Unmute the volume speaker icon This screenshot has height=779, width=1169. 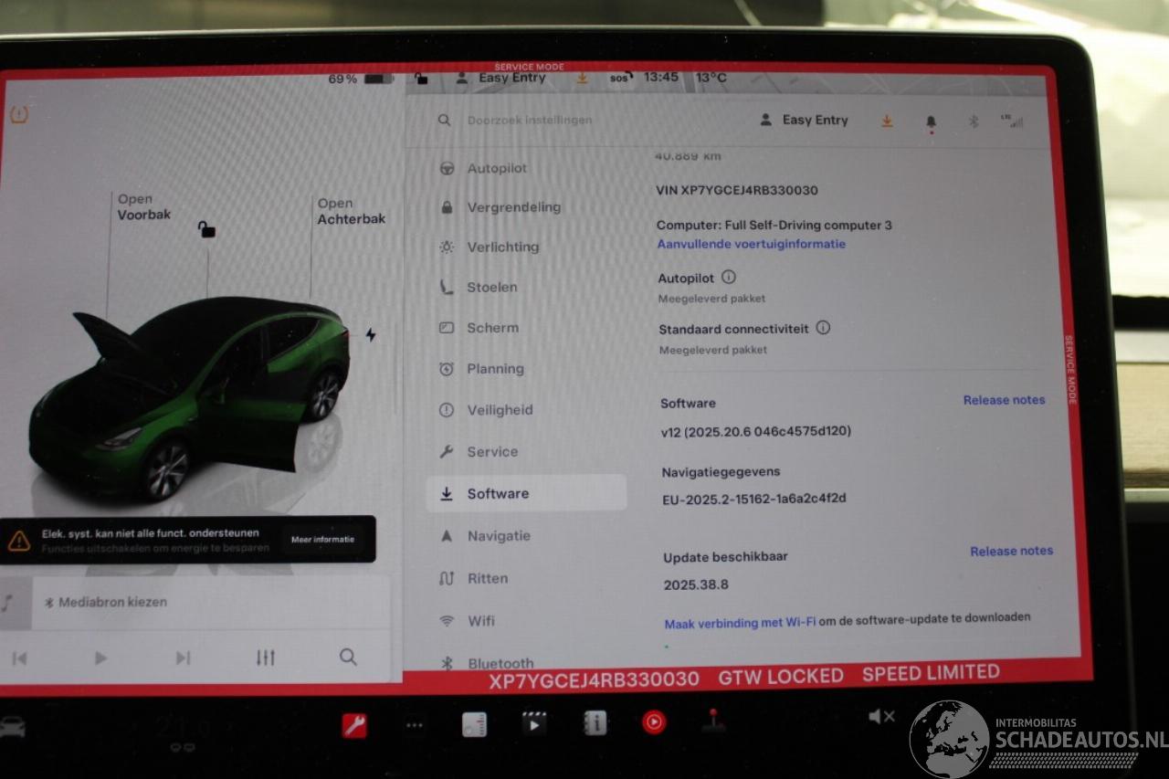[x=880, y=717]
